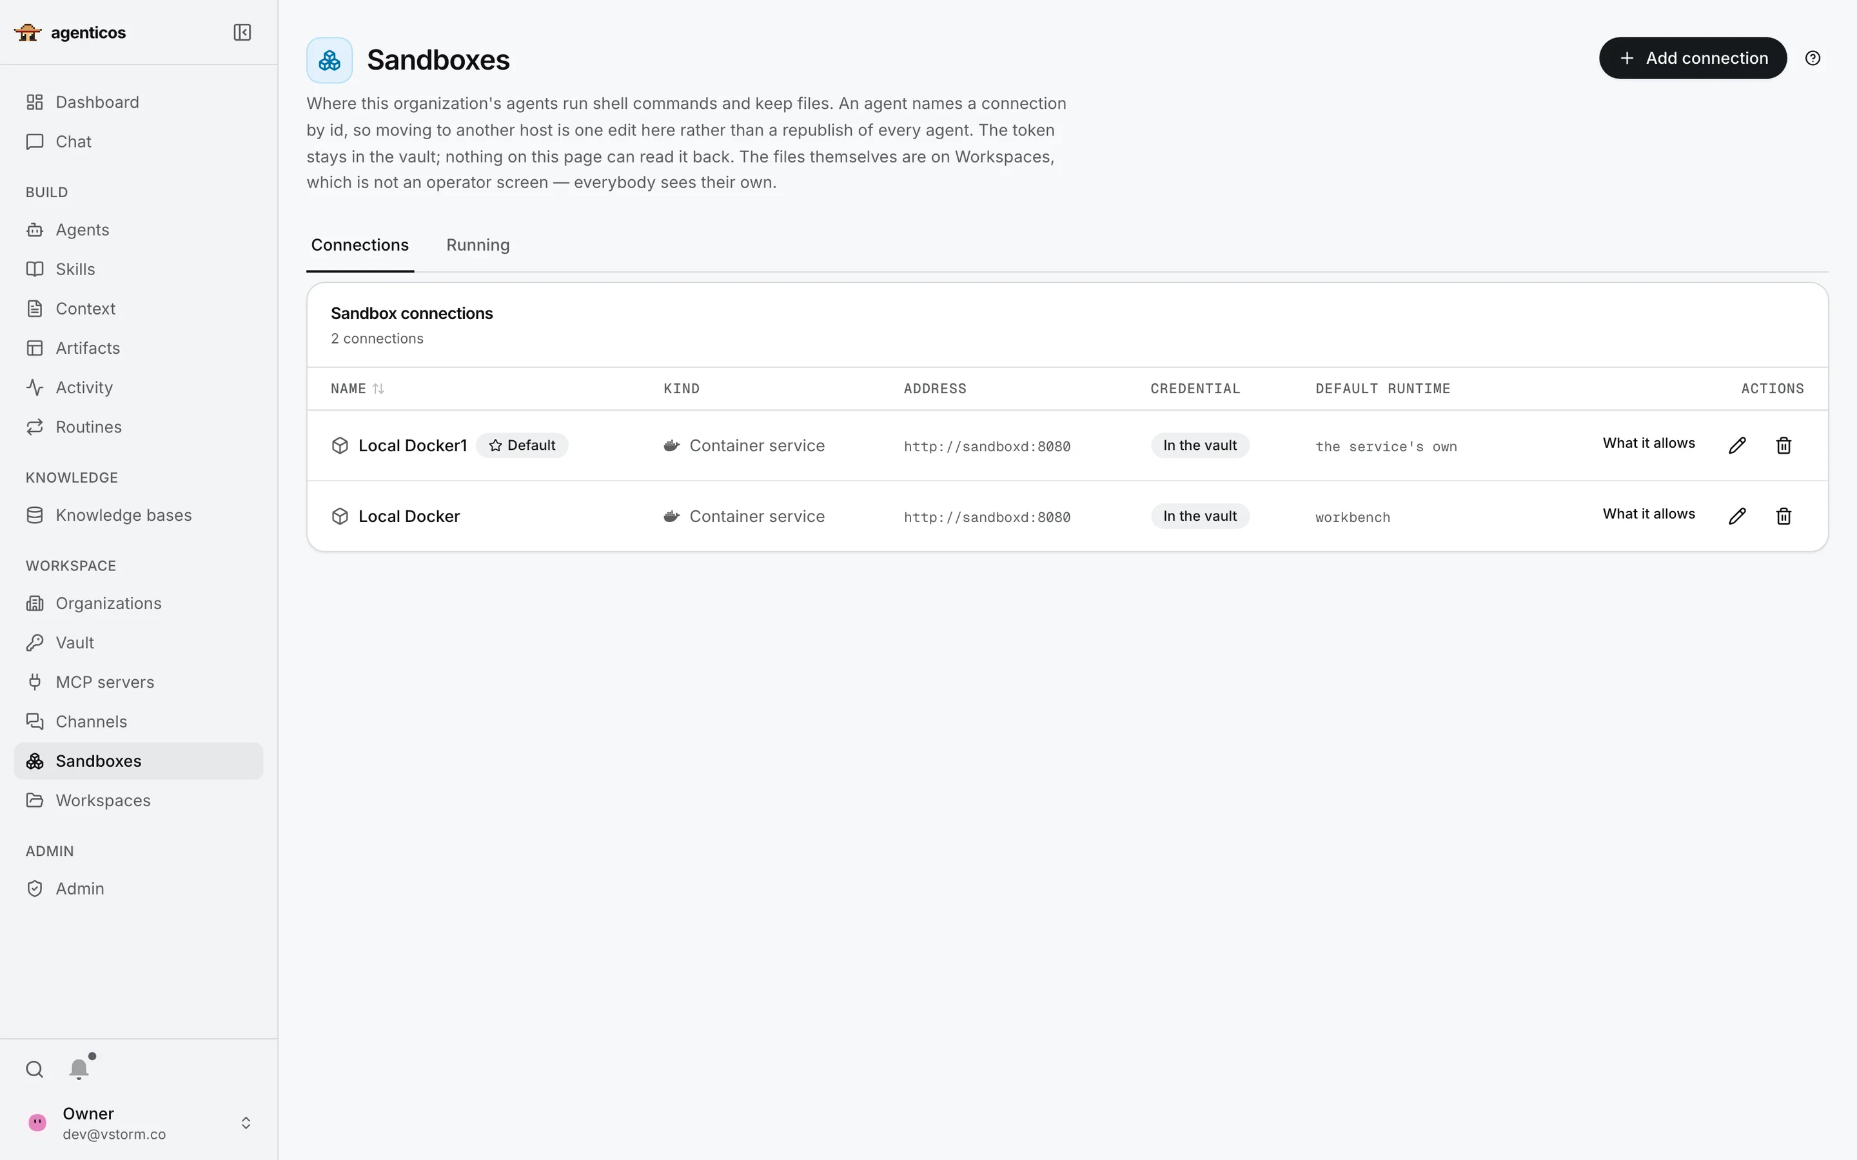This screenshot has height=1160, width=1857.
Task: Navigate to Skills
Action: point(138,269)
